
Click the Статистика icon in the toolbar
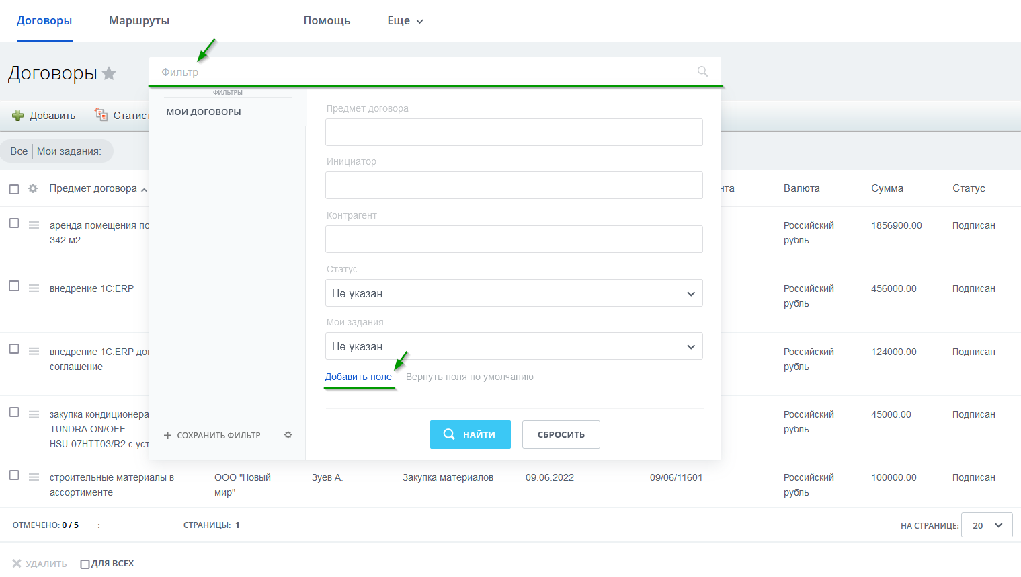pos(101,115)
